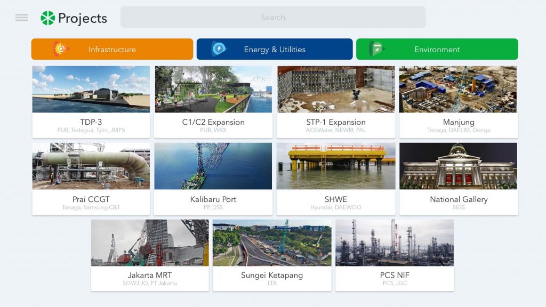The width and height of the screenshot is (546, 307).
Task: Click the 'Tenaga, DAELIM, Donga' subtitle
Action: 459,130
